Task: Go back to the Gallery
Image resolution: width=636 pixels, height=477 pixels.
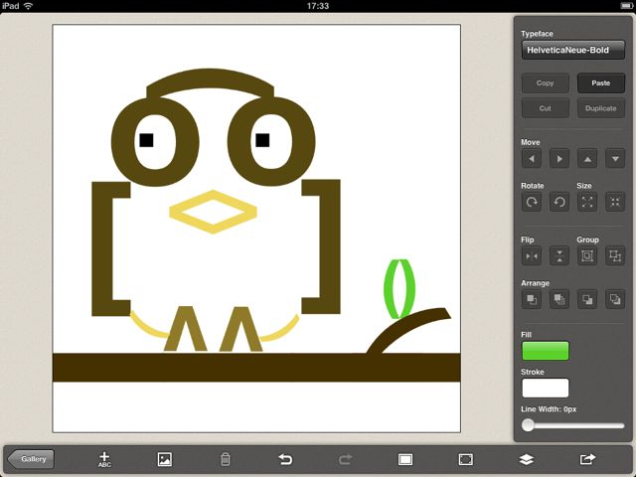Action: (31, 459)
